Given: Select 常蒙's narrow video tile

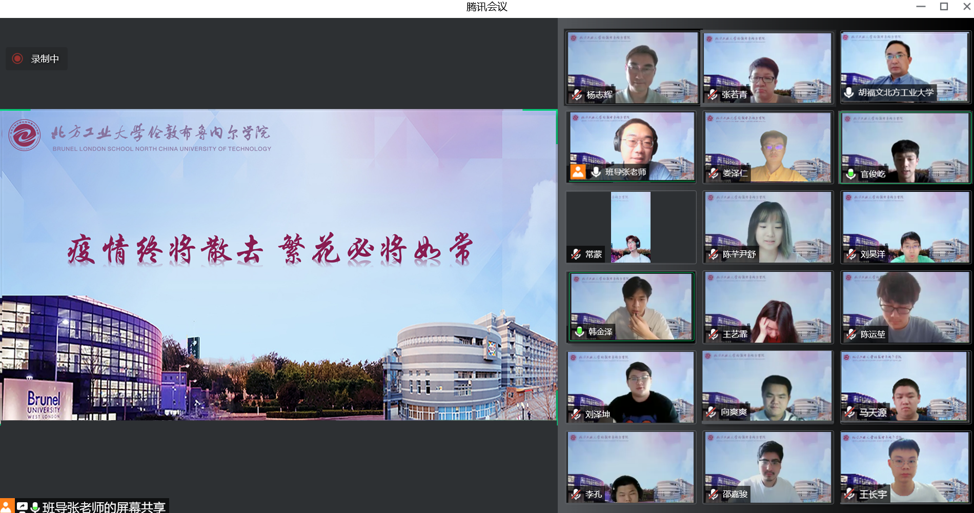Looking at the screenshot, I should 631,227.
